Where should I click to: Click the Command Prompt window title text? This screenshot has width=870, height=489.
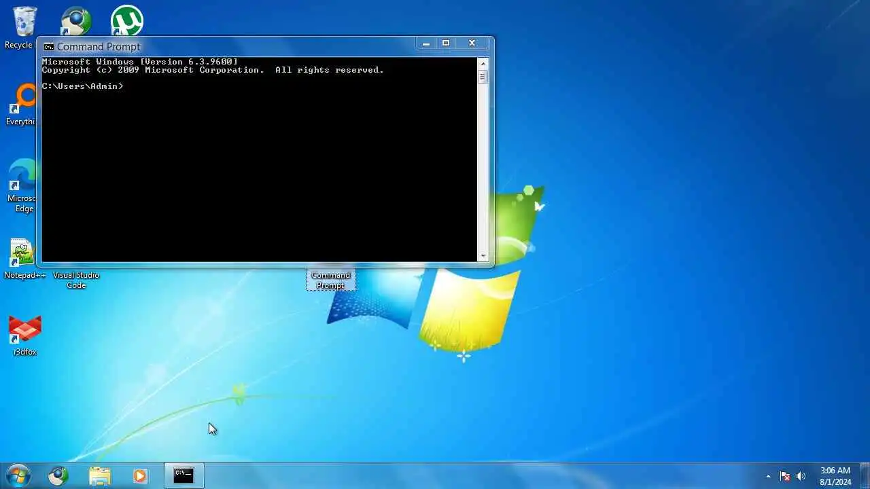coord(99,46)
